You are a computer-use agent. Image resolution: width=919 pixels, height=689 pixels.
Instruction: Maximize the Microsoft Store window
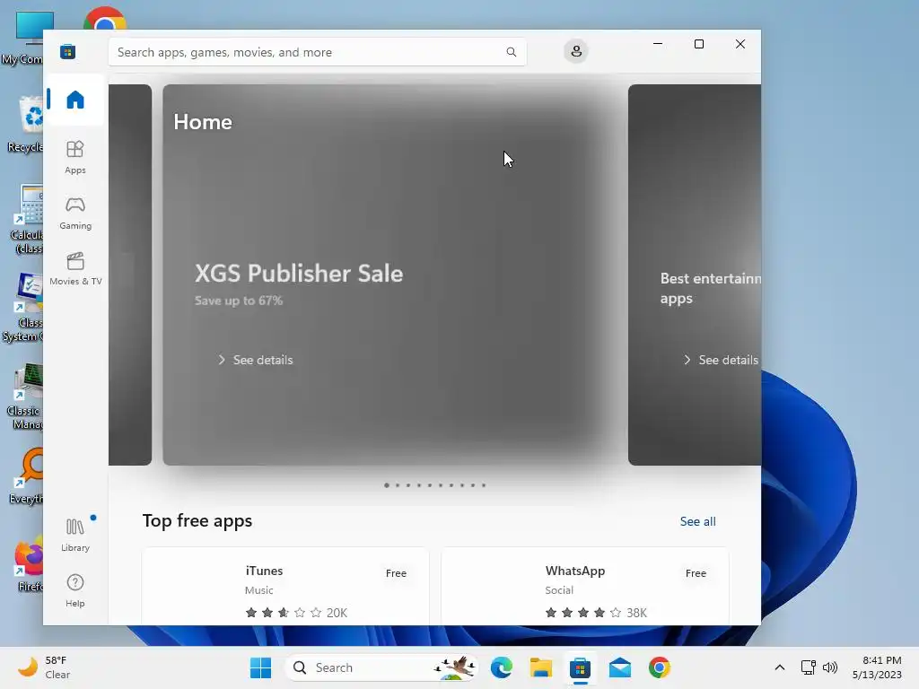698,44
